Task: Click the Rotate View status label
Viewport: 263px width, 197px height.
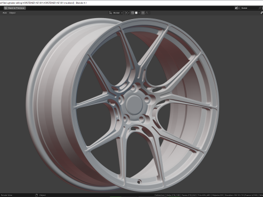Action: [7, 195]
